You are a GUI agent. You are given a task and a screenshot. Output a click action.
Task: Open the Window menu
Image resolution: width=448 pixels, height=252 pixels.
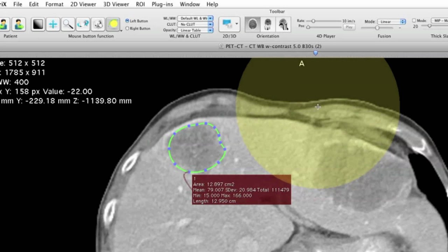pos(190,4)
